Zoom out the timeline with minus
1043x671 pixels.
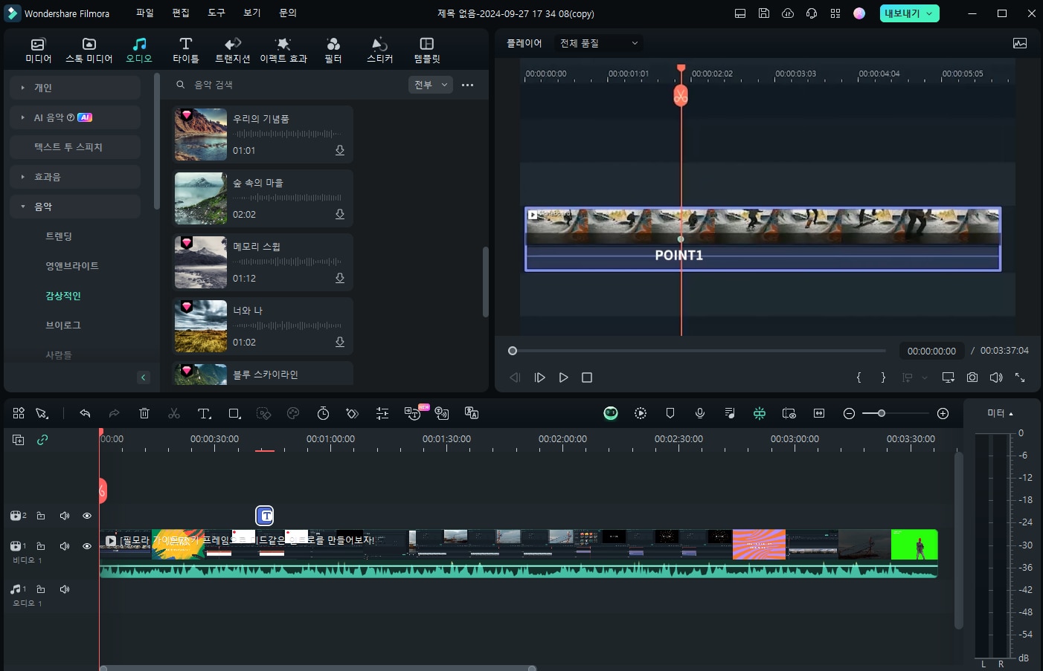click(x=849, y=413)
